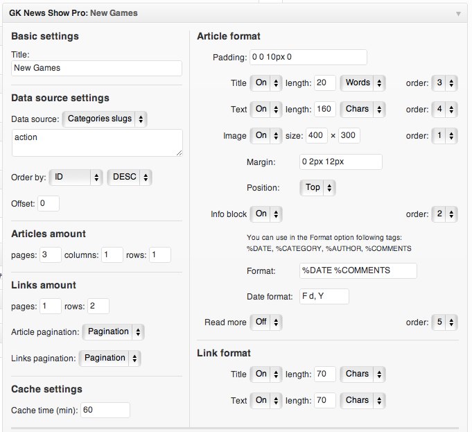Collapse the GK News Show Pro widget panel
Viewport: 472px width, 432px height.
point(458,13)
